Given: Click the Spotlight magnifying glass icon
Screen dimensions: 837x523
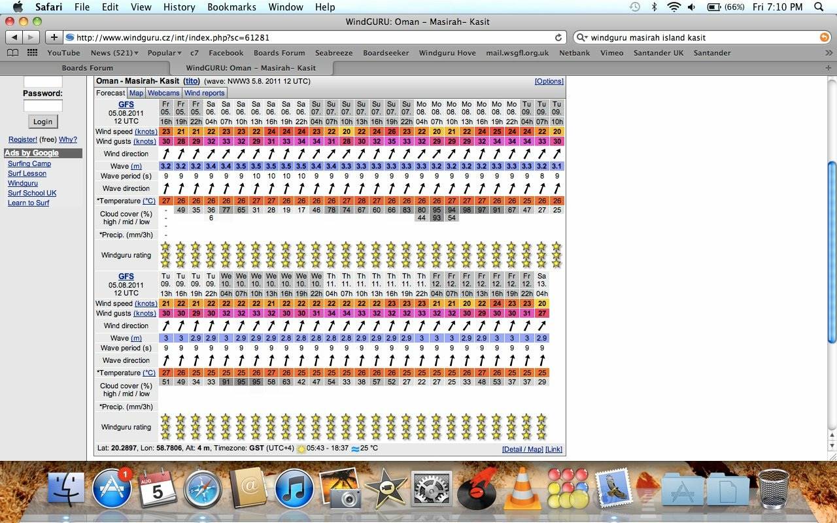Looking at the screenshot, I should [x=819, y=7].
